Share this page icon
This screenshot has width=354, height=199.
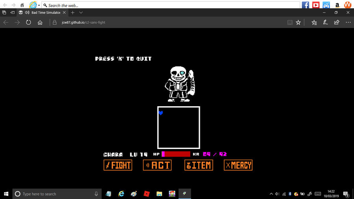(337, 22)
